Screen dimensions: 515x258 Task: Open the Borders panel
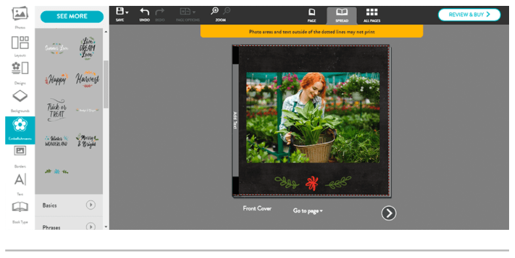pos(20,157)
